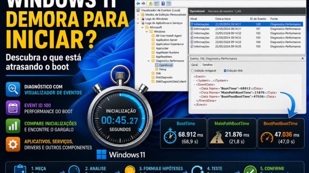Collapse the Windows tree node

(147, 31)
